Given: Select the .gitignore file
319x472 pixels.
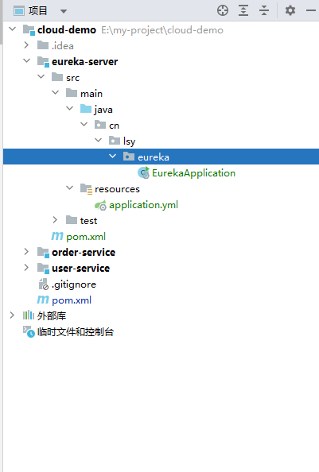Looking at the screenshot, I should point(74,284).
